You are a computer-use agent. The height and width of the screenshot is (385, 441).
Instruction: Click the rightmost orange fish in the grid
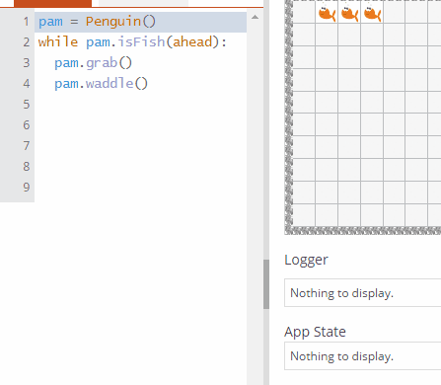[372, 14]
